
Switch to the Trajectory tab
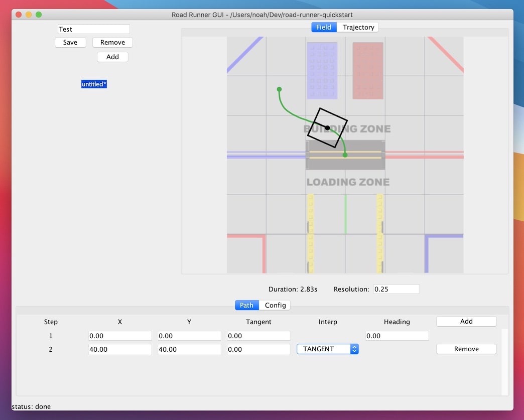click(x=358, y=28)
